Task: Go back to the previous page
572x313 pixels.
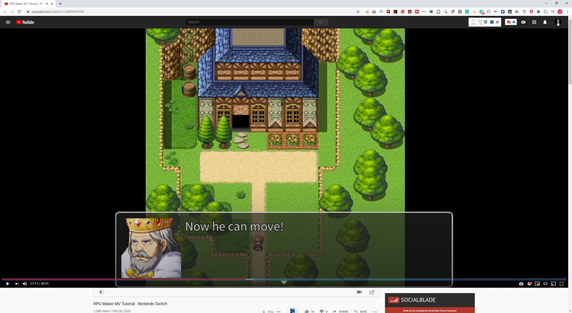Action: tap(5, 12)
